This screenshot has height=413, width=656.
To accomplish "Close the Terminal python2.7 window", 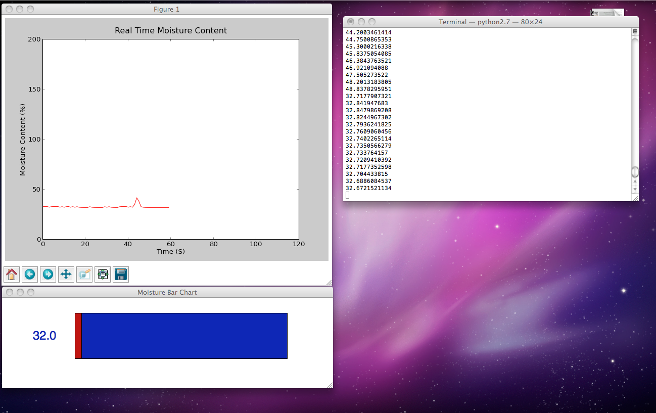I will coord(350,22).
